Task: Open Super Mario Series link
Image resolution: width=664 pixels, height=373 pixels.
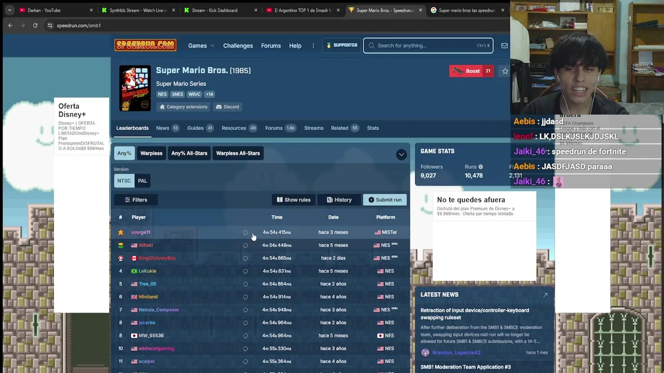Action: click(181, 84)
